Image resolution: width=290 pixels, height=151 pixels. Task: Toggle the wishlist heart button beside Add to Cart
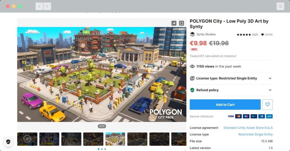click(267, 104)
